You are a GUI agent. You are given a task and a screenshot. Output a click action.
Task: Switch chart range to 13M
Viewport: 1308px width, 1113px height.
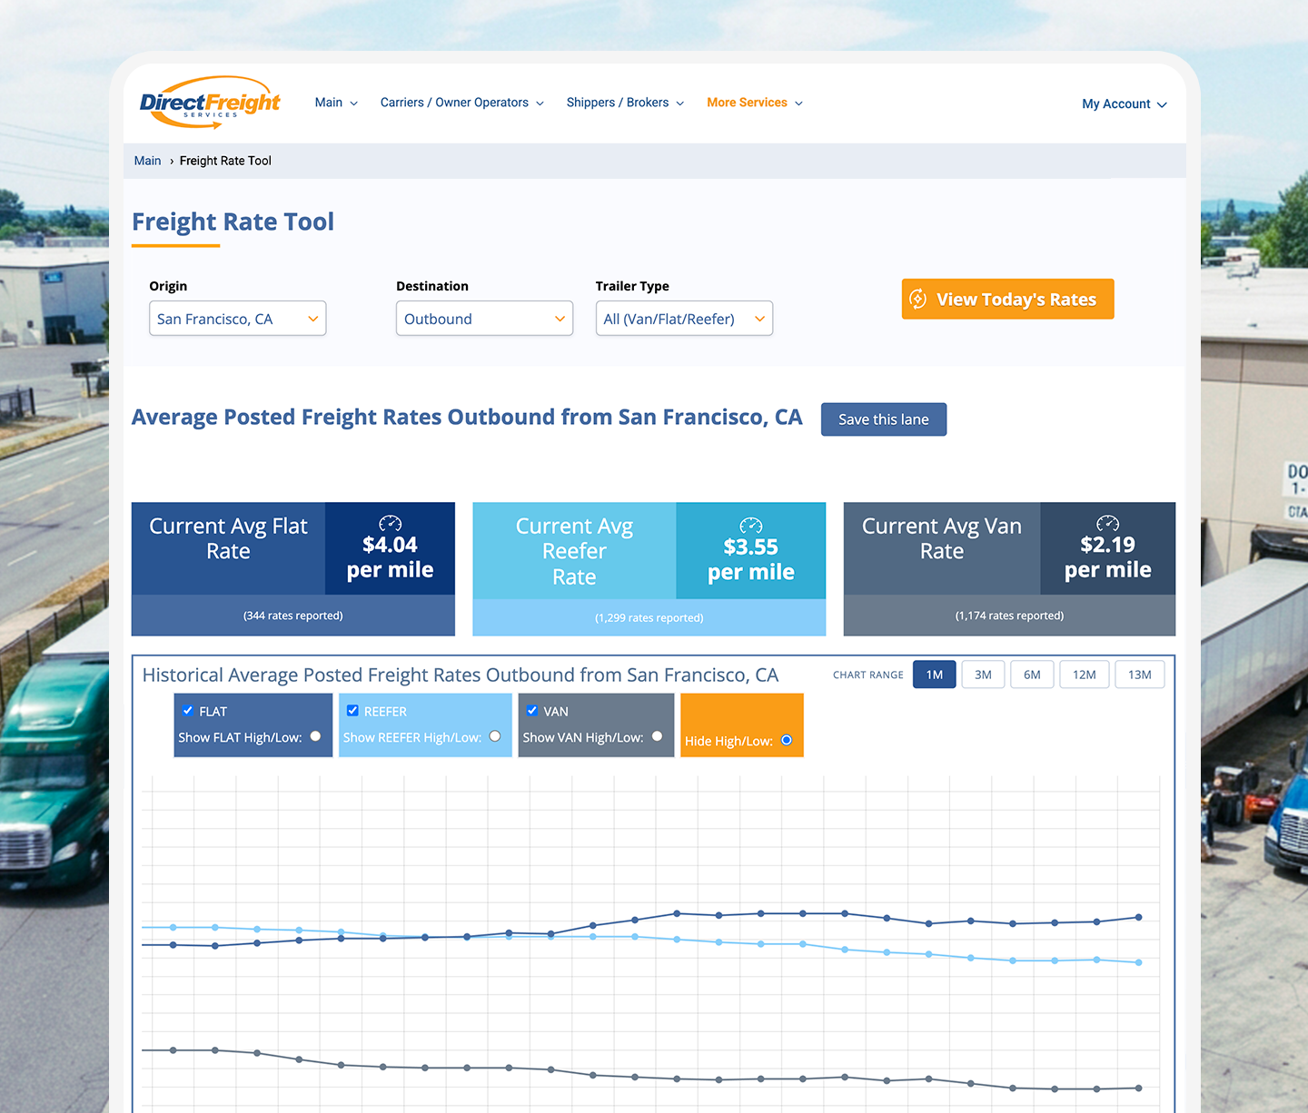click(x=1140, y=675)
